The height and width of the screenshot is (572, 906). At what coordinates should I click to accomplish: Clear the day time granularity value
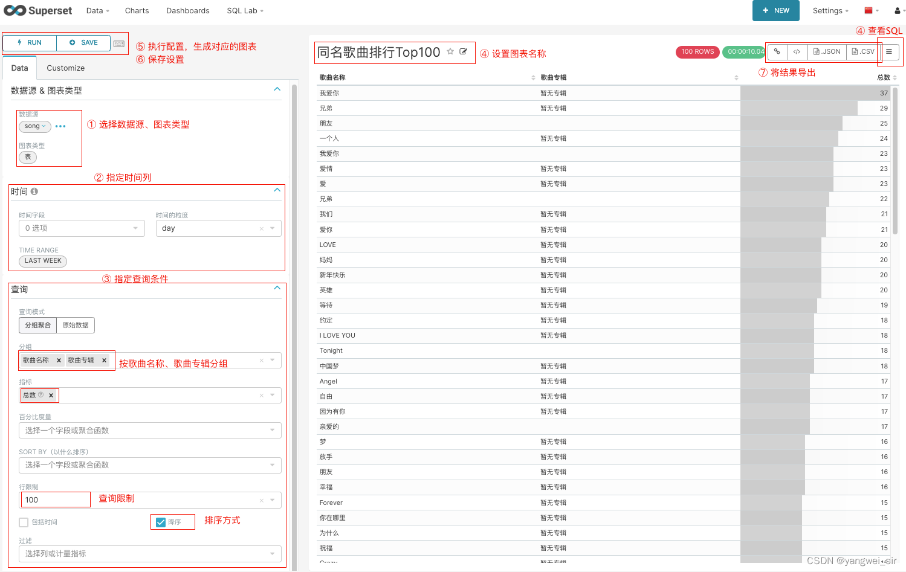click(262, 228)
